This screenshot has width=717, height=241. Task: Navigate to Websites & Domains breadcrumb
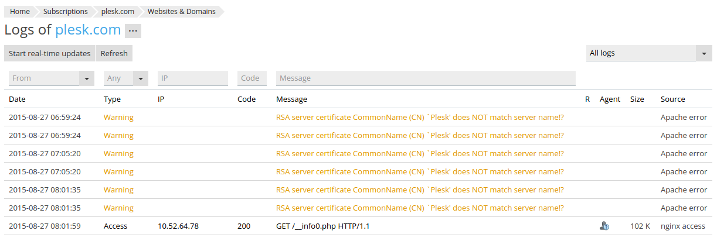[182, 11]
